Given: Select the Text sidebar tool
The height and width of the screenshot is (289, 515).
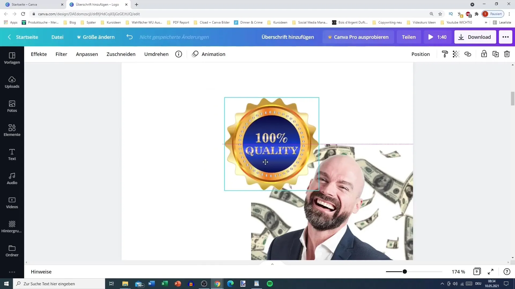Looking at the screenshot, I should [x=12, y=155].
